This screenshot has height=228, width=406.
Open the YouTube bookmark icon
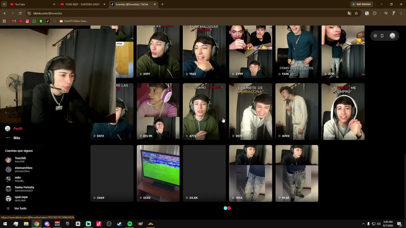[x=21, y=21]
